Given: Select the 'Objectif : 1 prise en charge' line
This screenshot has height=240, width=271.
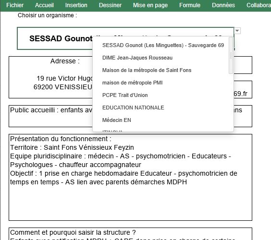Looking at the screenshot, I should click(123, 173).
